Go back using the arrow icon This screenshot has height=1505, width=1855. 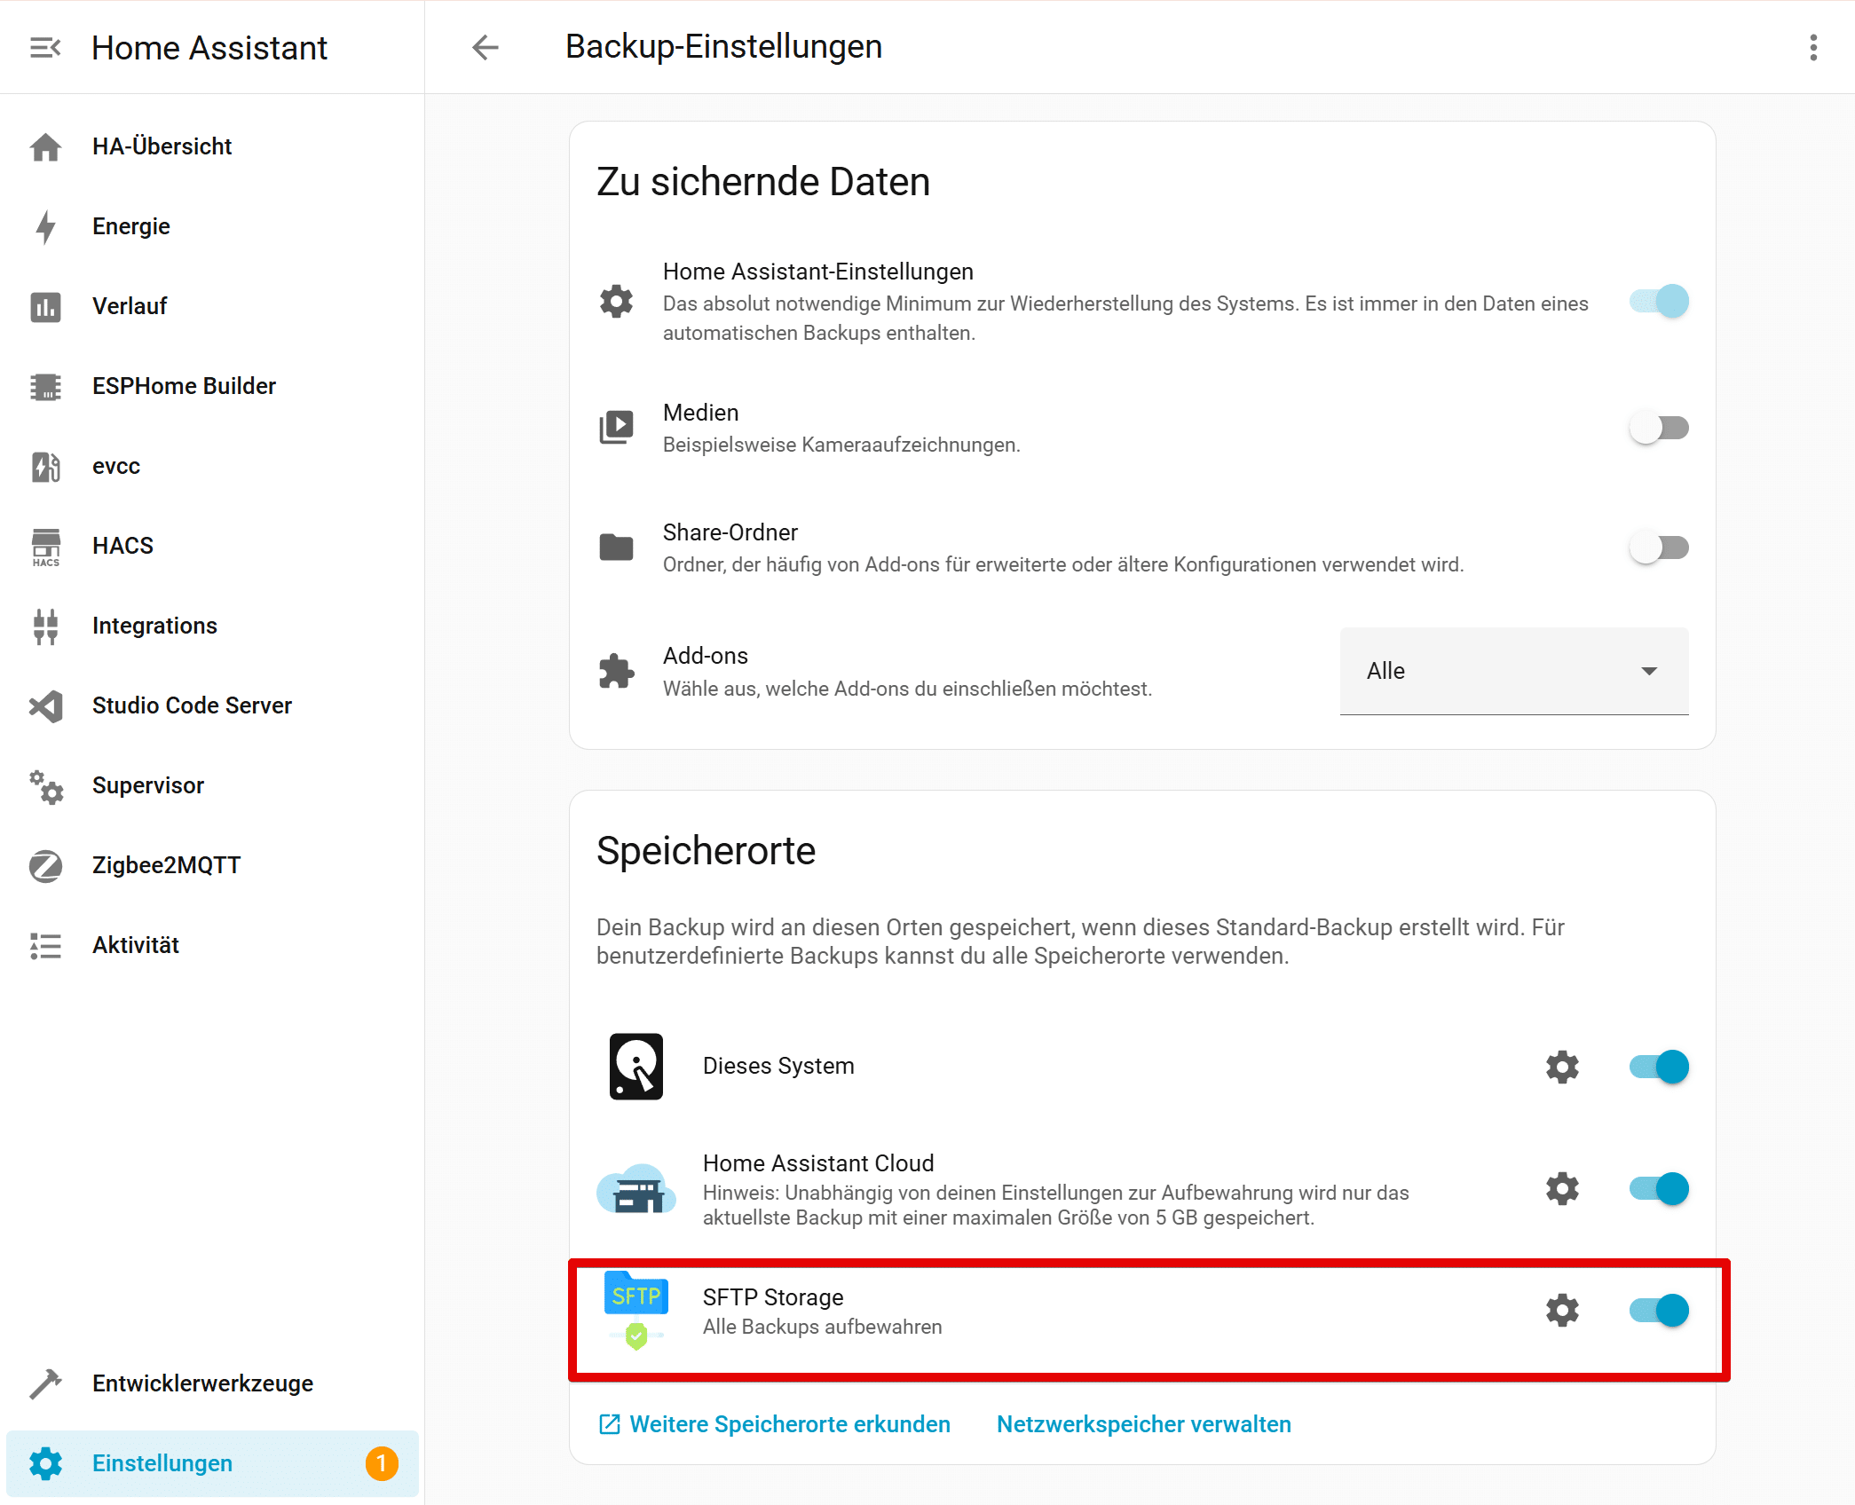(x=485, y=47)
